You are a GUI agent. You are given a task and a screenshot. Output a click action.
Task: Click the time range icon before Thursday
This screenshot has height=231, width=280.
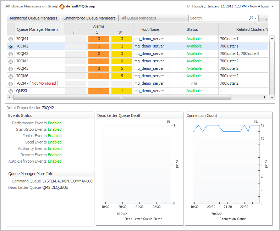(189, 6)
